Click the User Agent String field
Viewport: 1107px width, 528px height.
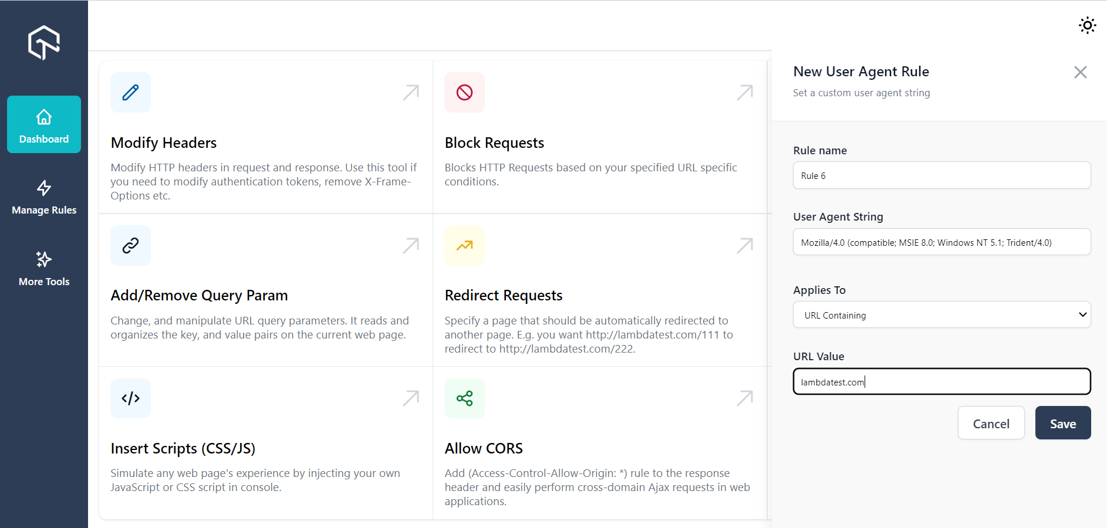(x=941, y=242)
